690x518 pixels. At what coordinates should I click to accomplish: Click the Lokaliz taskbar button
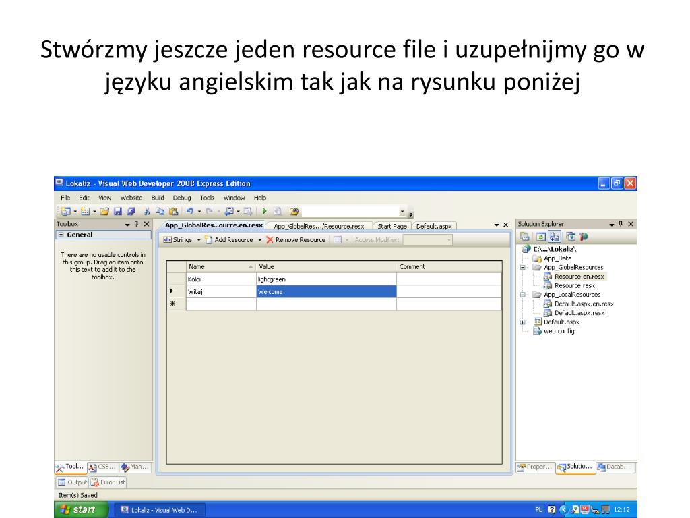(159, 510)
